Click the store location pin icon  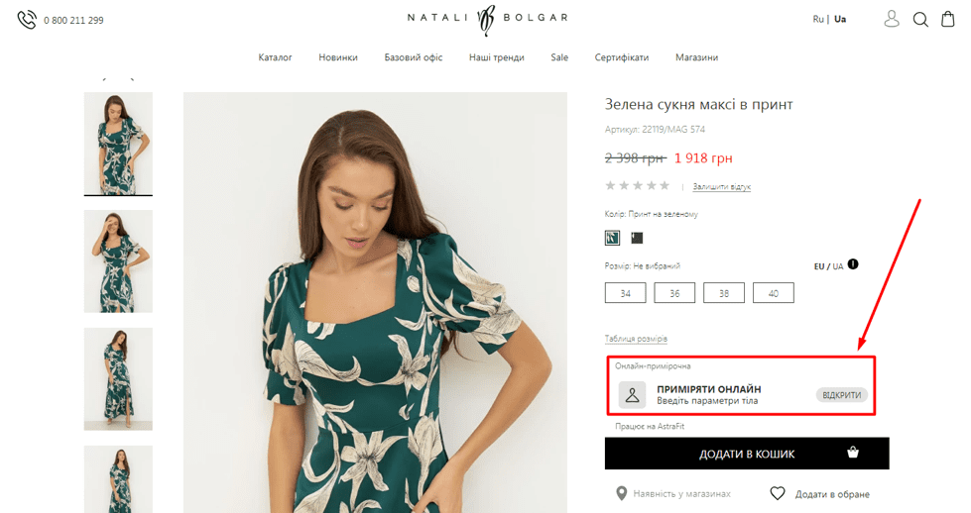622,493
